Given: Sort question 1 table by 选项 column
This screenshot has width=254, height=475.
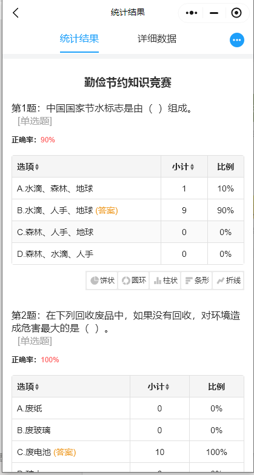Looking at the screenshot, I should point(28,167).
